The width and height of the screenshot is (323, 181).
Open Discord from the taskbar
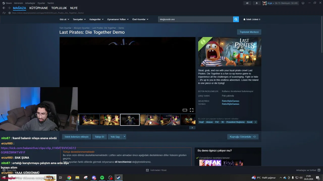[94, 178]
